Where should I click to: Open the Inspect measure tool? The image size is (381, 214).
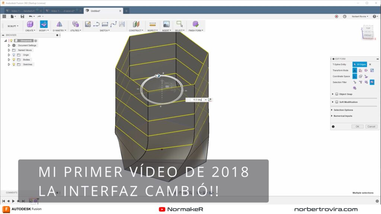[152, 24]
